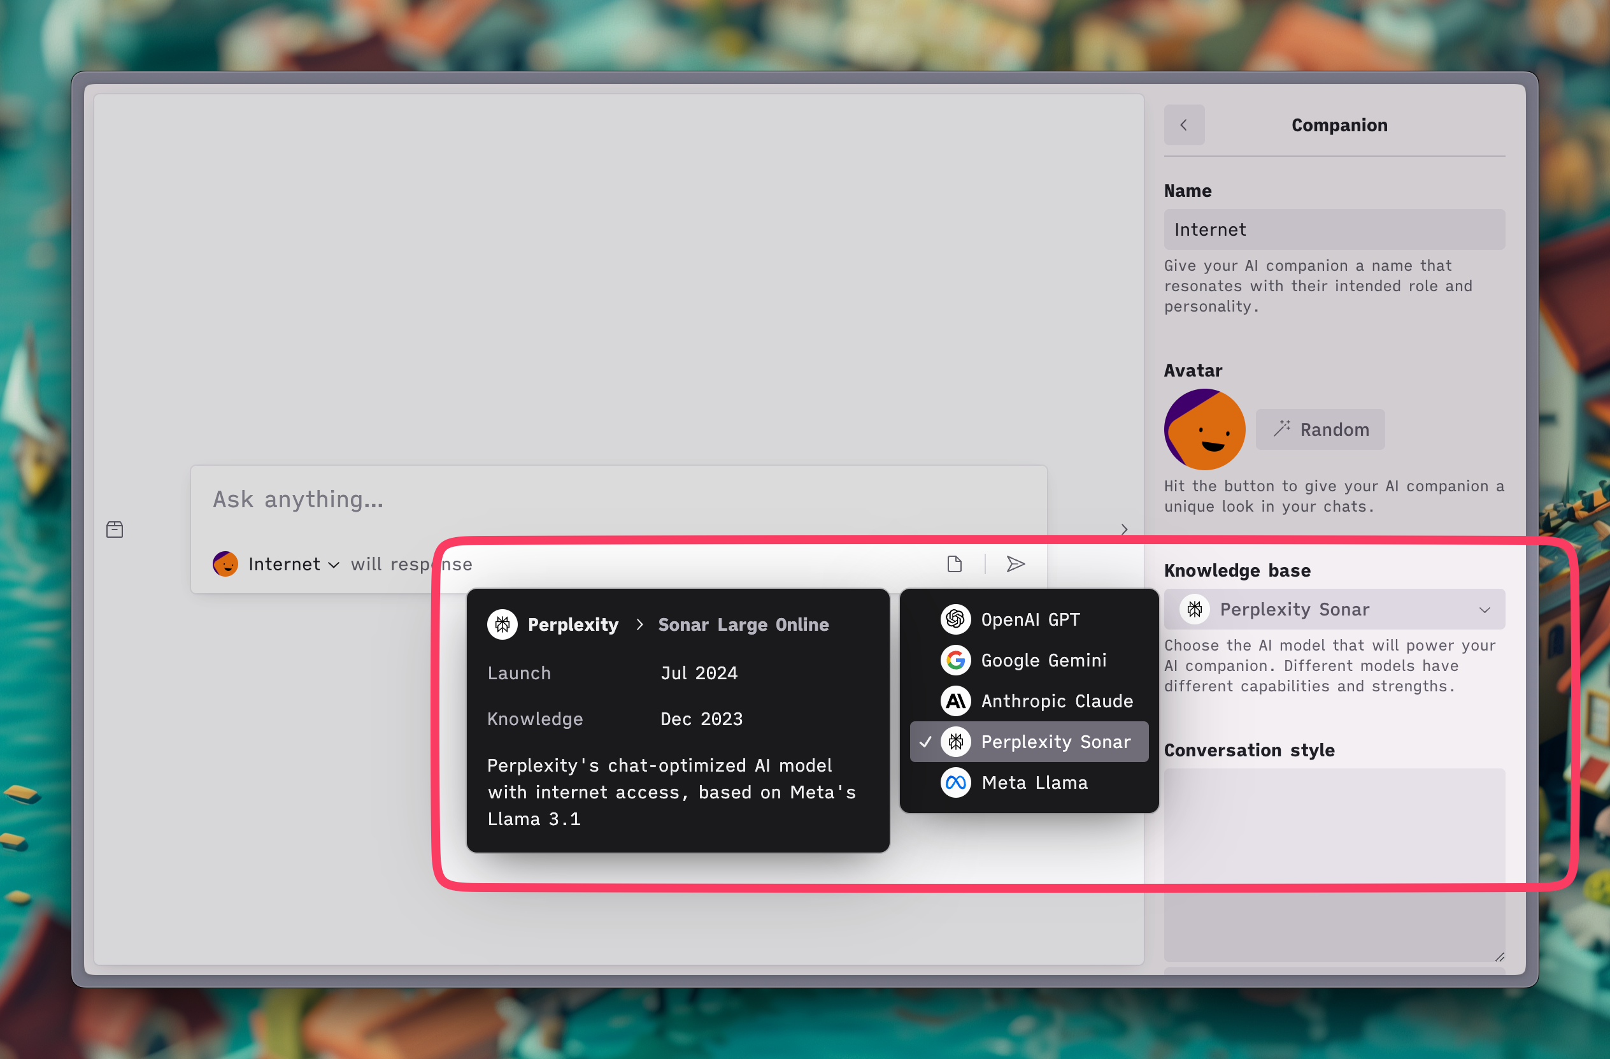Click the Internet companion avatar in chat input

(x=225, y=564)
